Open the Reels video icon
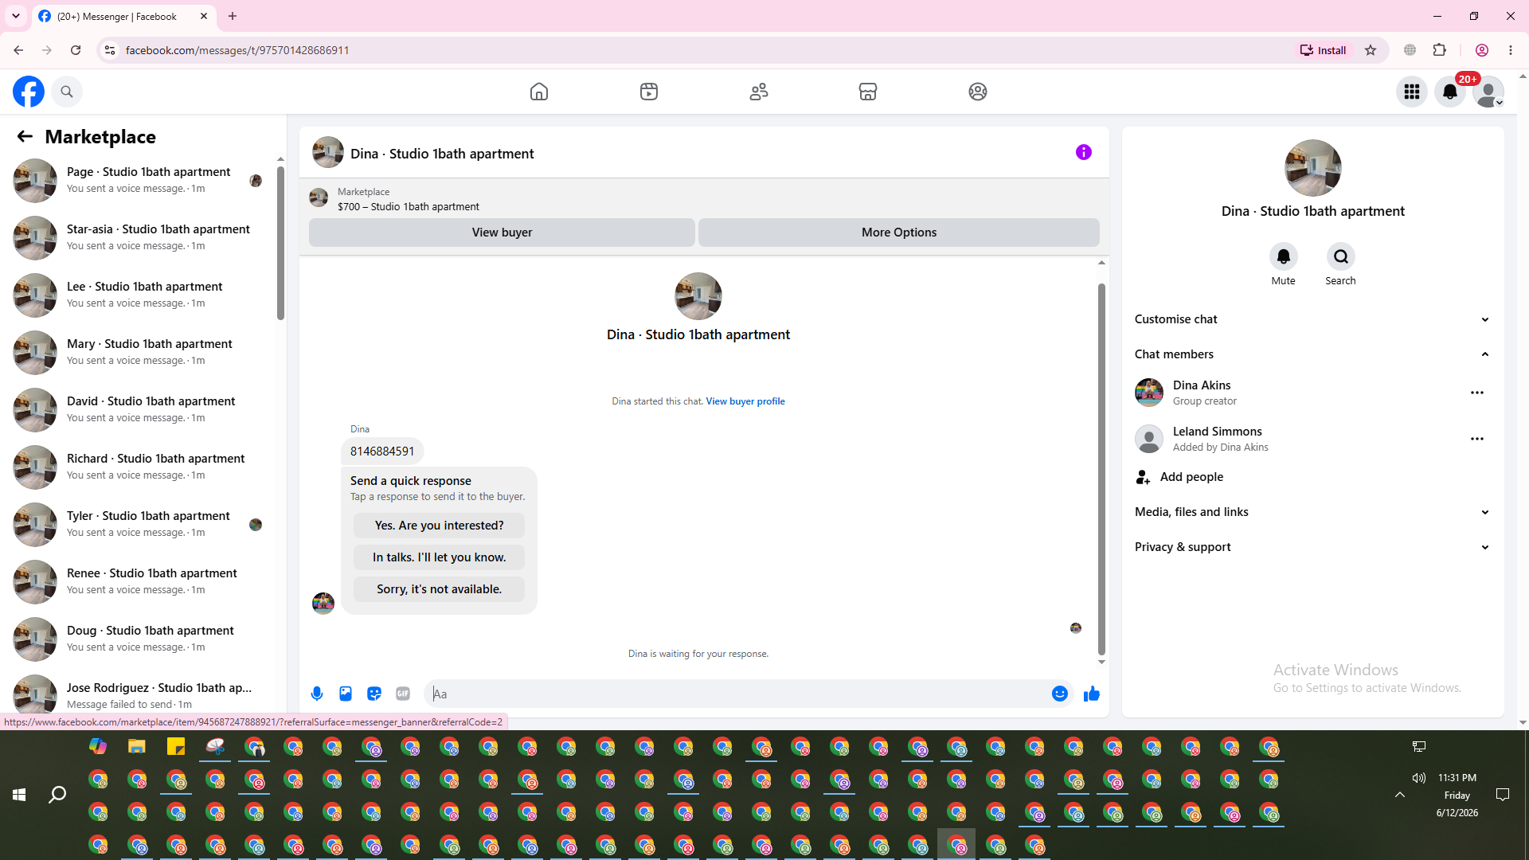This screenshot has width=1529, height=860. point(649,92)
